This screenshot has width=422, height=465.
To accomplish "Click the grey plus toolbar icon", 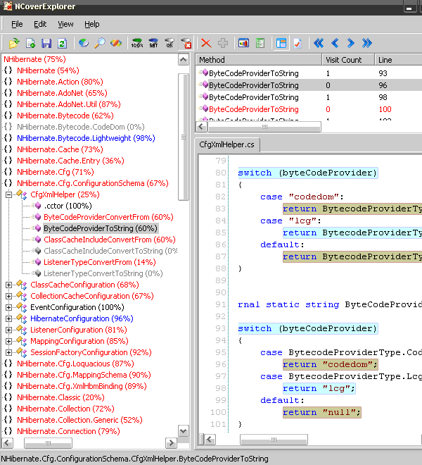I will coord(223,43).
